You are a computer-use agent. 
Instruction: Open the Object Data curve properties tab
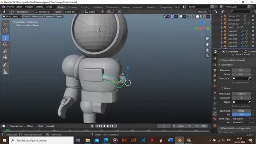coord(215,114)
